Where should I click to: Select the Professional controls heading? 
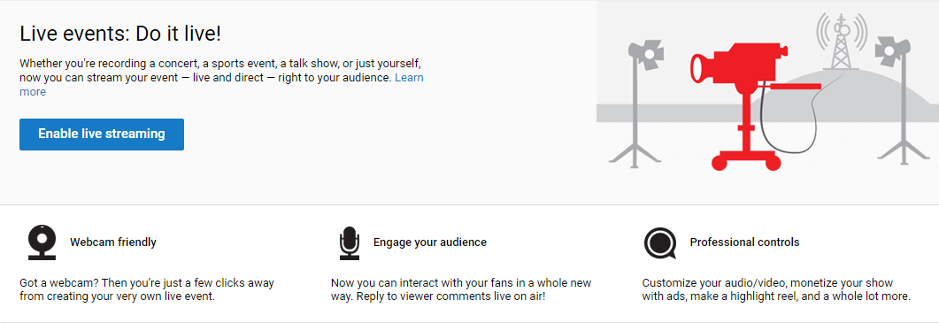[744, 242]
